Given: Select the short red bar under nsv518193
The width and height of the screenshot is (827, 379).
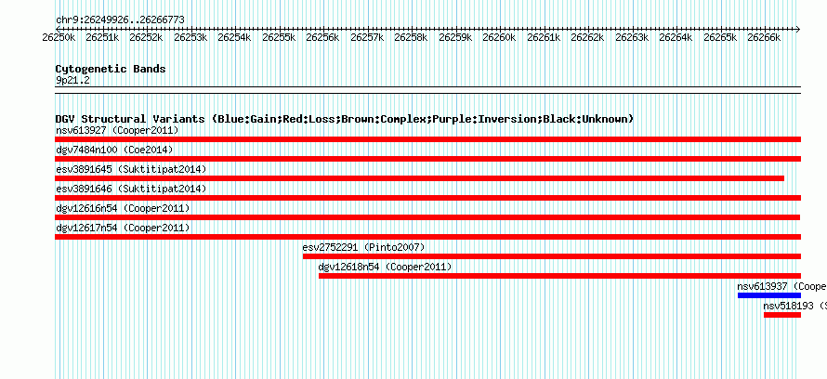Looking at the screenshot, I should coord(782,315).
